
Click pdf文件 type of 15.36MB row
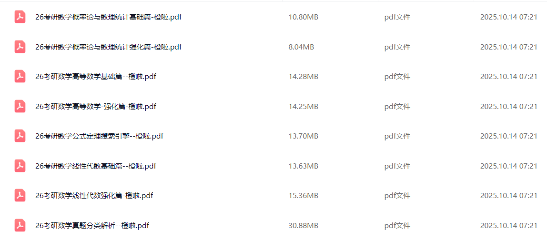(397, 196)
